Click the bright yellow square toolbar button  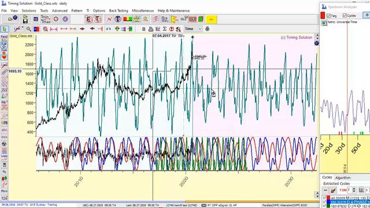click(x=211, y=19)
